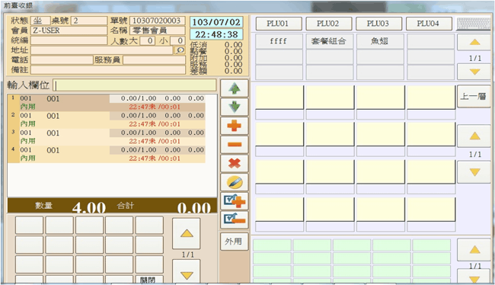Click the green down arrow icon

234,107
